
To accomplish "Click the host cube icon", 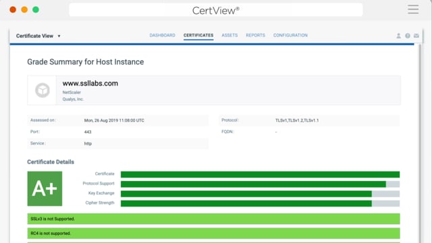I will point(43,90).
